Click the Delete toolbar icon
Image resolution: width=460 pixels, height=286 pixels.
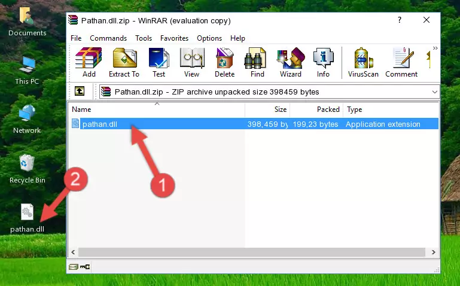coord(225,62)
